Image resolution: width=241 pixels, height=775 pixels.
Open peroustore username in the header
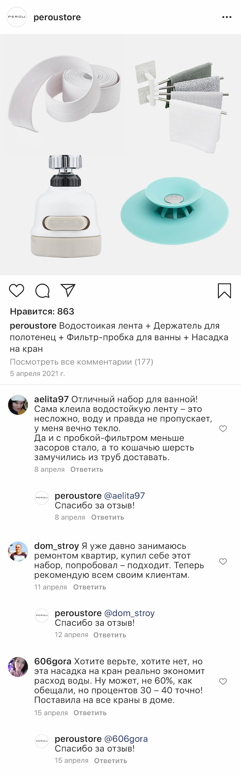[57, 17]
